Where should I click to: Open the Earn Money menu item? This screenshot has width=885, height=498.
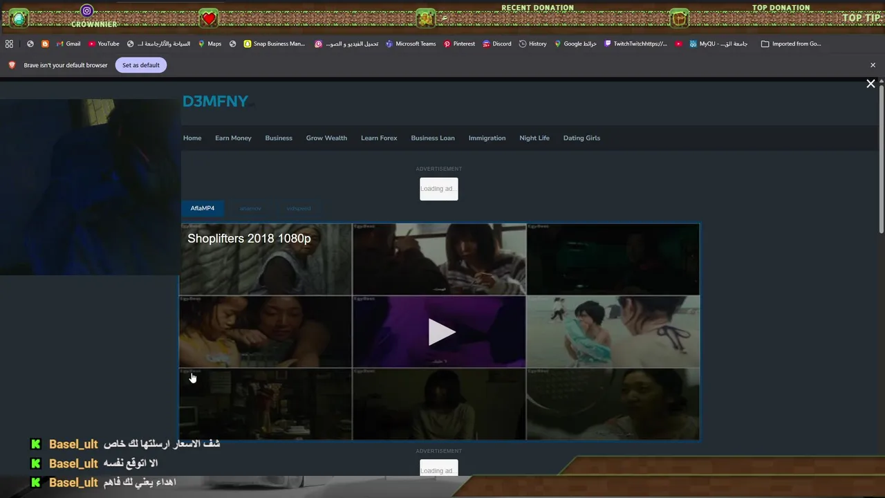[233, 138]
